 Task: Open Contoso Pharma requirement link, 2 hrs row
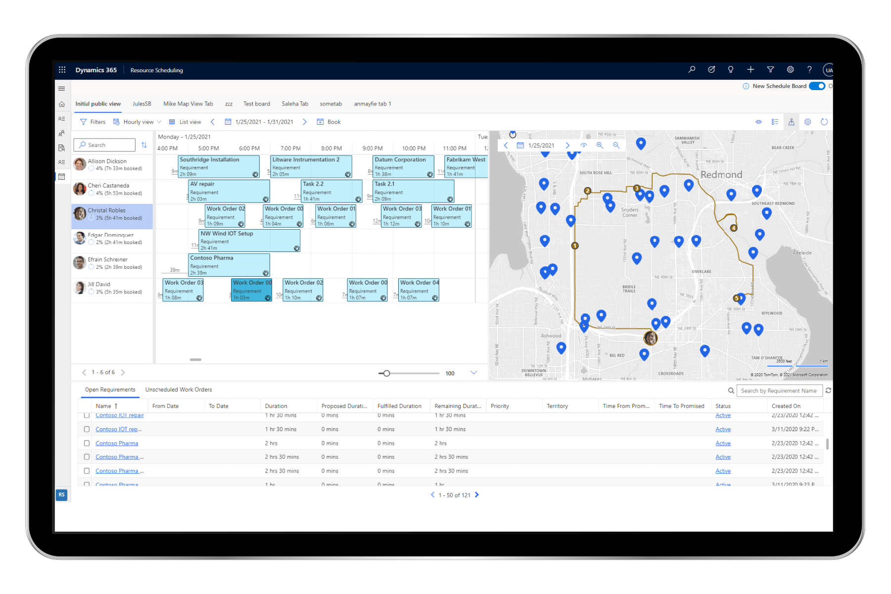coord(117,443)
